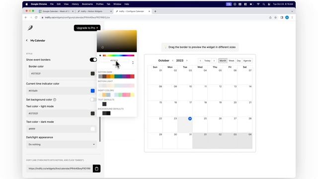Screen dimensions: 318x179
Task: Select the Month view button
Action: [x=223, y=61]
